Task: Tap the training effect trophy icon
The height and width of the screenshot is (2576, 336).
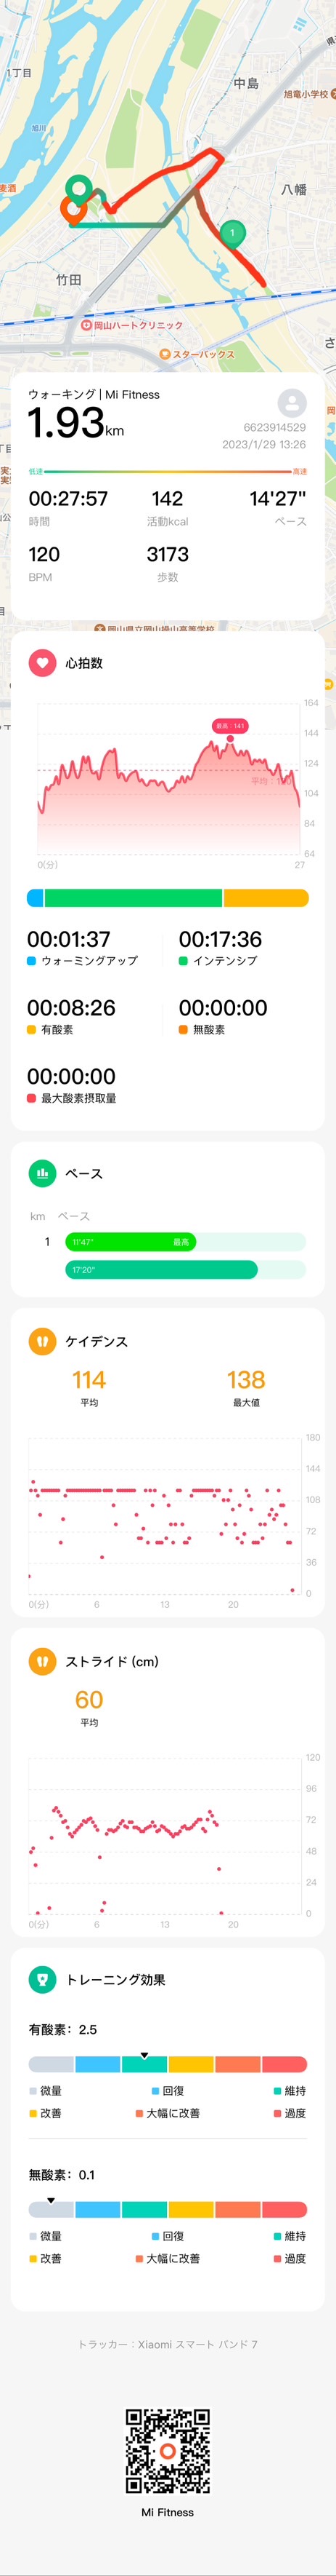Action: (42, 1978)
